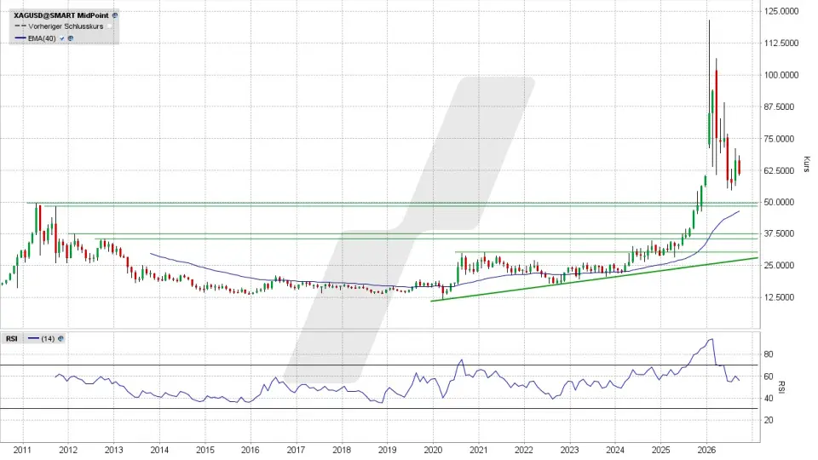The width and height of the screenshot is (818, 460).
Task: Click the 80 value on RSI axis
Action: click(768, 354)
